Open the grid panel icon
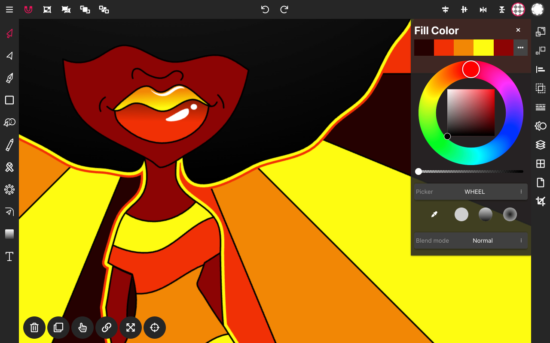 pyautogui.click(x=541, y=164)
